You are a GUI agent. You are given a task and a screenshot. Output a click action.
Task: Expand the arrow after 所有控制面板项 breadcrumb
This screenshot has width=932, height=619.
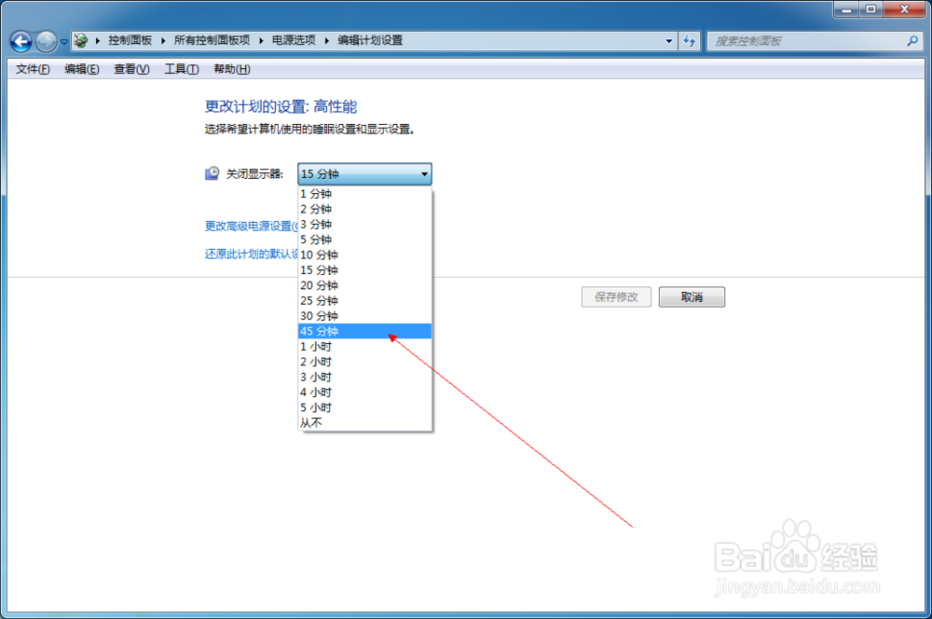261,40
